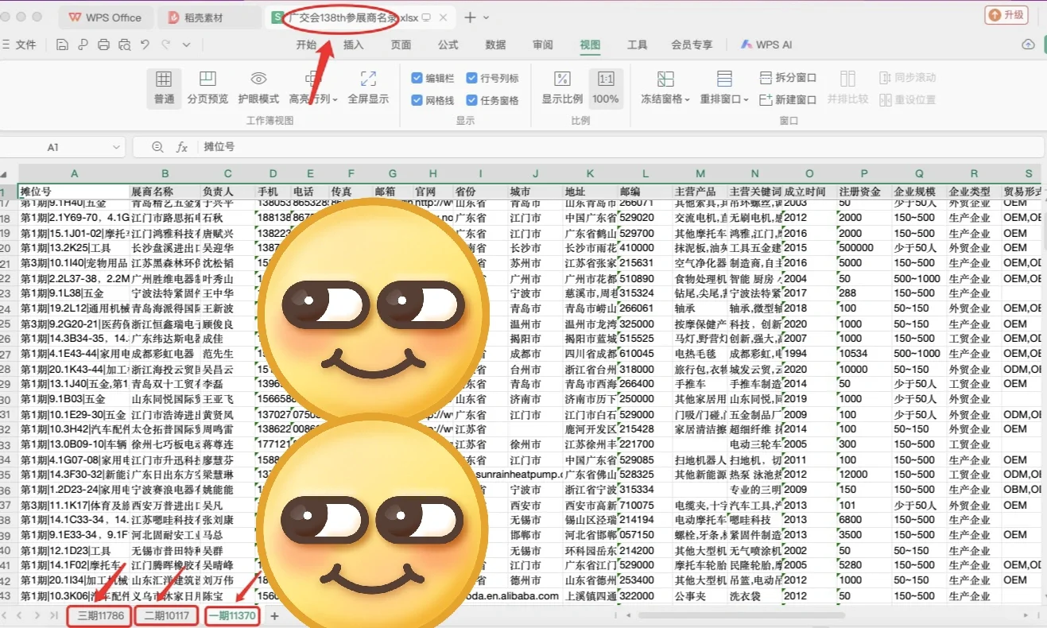Switch to the 稻壳素材 tab

208,17
